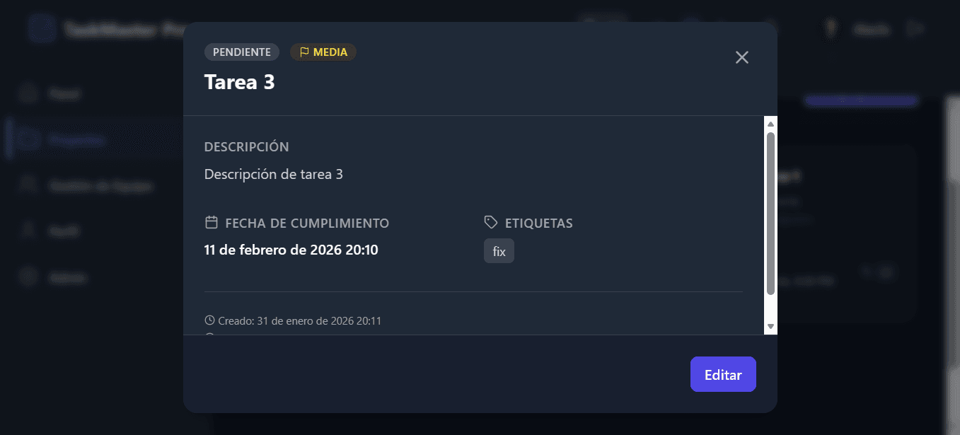The width and height of the screenshot is (960, 435).
Task: Click the topmost sidebar navigation icon
Action: coord(28,93)
